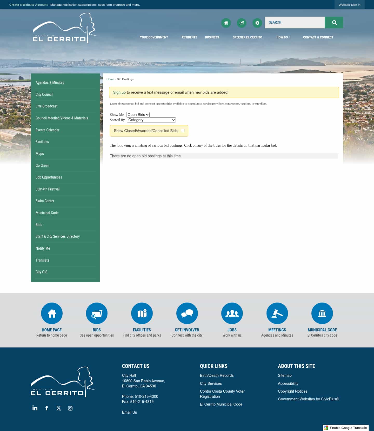
Task: Click into the Search input field
Action: 295,23
